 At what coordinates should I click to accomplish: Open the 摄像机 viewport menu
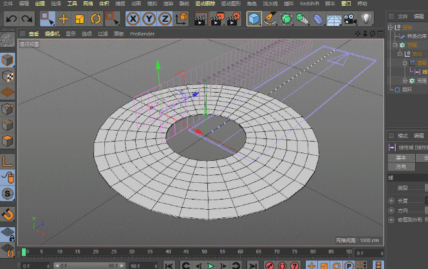pyautogui.click(x=51, y=33)
